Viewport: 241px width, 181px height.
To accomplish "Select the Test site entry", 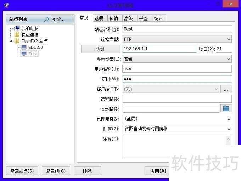I will 33,53.
